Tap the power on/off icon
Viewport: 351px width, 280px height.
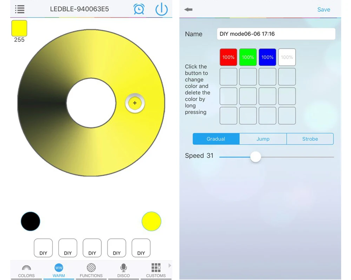coord(161,9)
